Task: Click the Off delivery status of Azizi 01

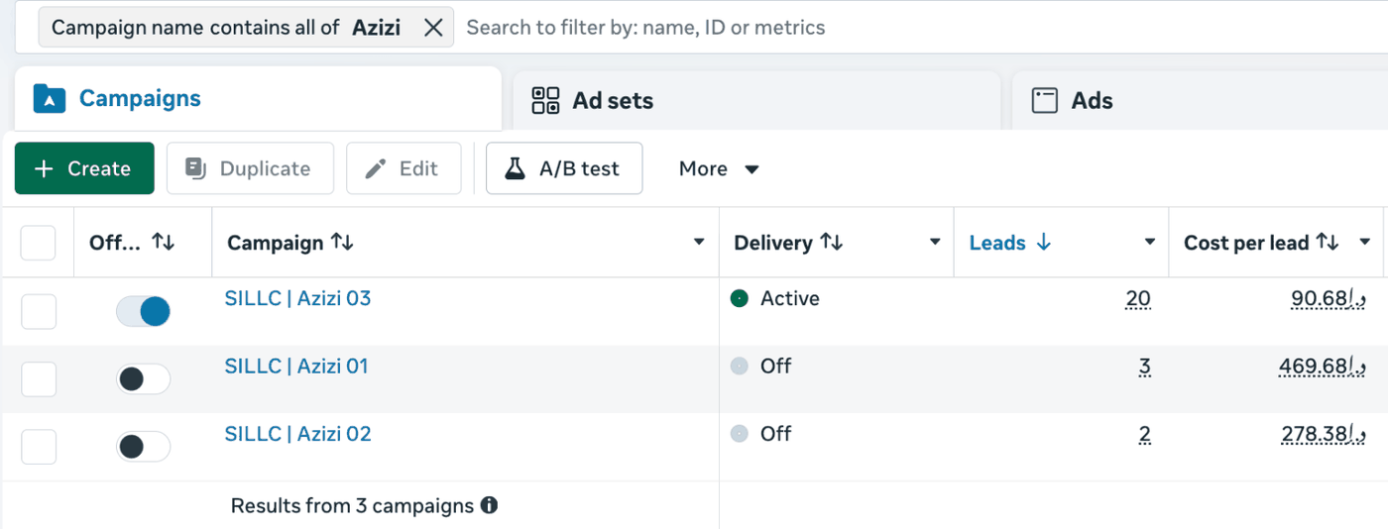Action: 761,366
